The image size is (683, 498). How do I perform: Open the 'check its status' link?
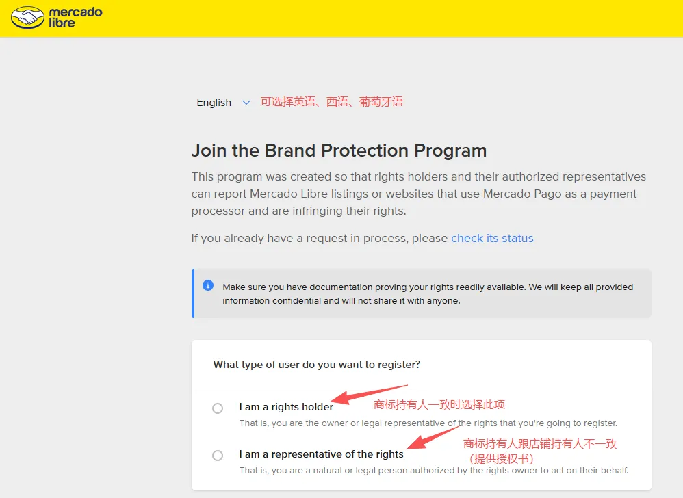point(492,238)
